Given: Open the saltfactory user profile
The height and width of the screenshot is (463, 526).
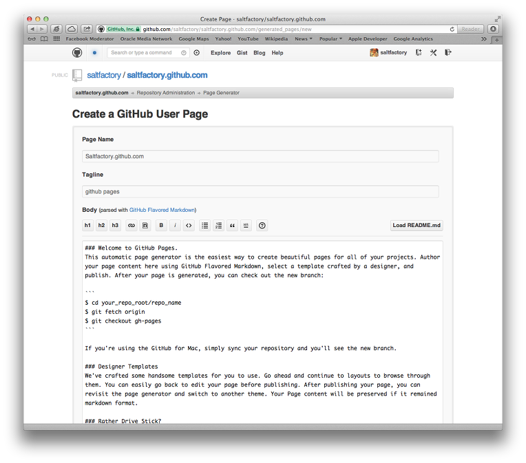Looking at the screenshot, I should pos(388,53).
